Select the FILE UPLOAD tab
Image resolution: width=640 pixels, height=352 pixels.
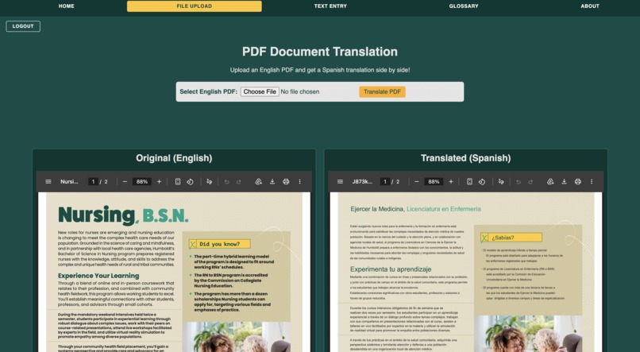[195, 6]
